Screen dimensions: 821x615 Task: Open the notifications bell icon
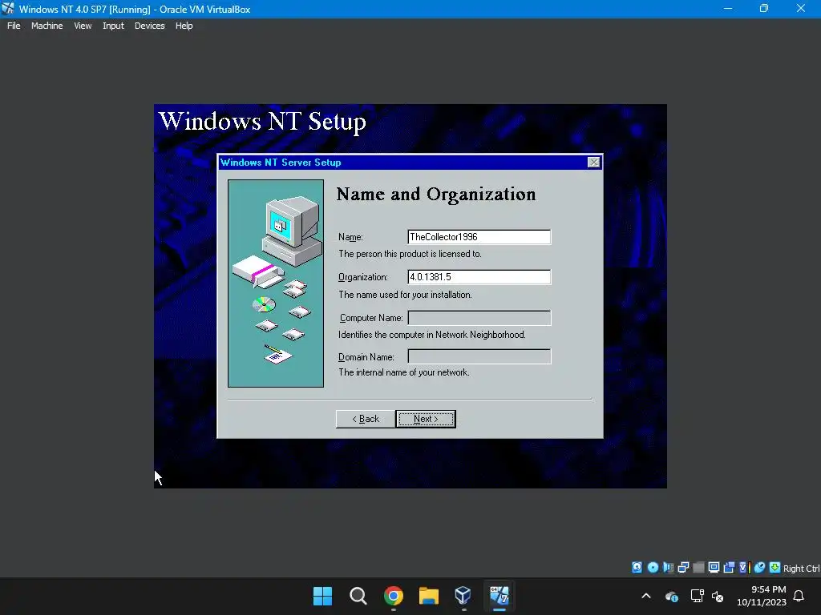point(799,596)
